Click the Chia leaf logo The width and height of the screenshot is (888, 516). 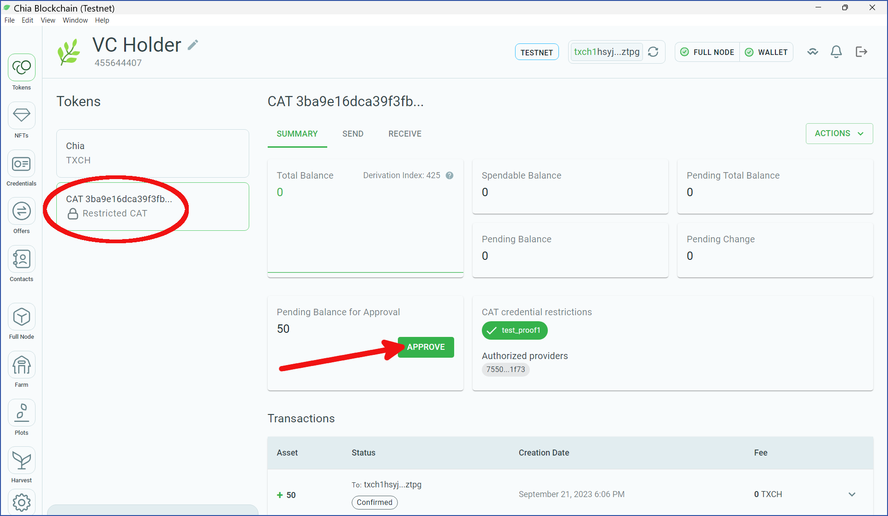(69, 52)
